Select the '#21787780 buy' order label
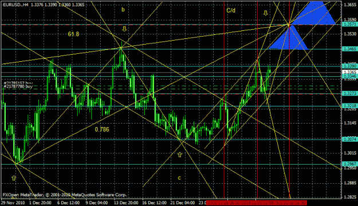This screenshot has width=358, height=206. click(x=18, y=86)
